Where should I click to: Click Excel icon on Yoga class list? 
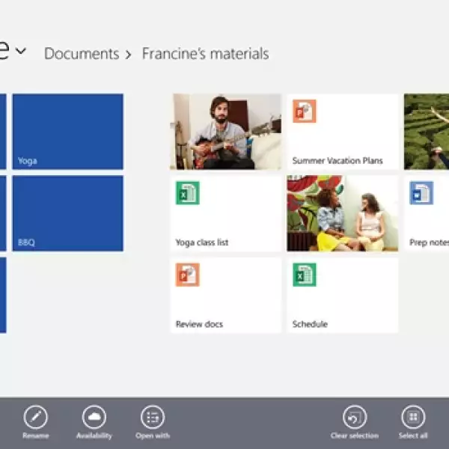point(188,193)
